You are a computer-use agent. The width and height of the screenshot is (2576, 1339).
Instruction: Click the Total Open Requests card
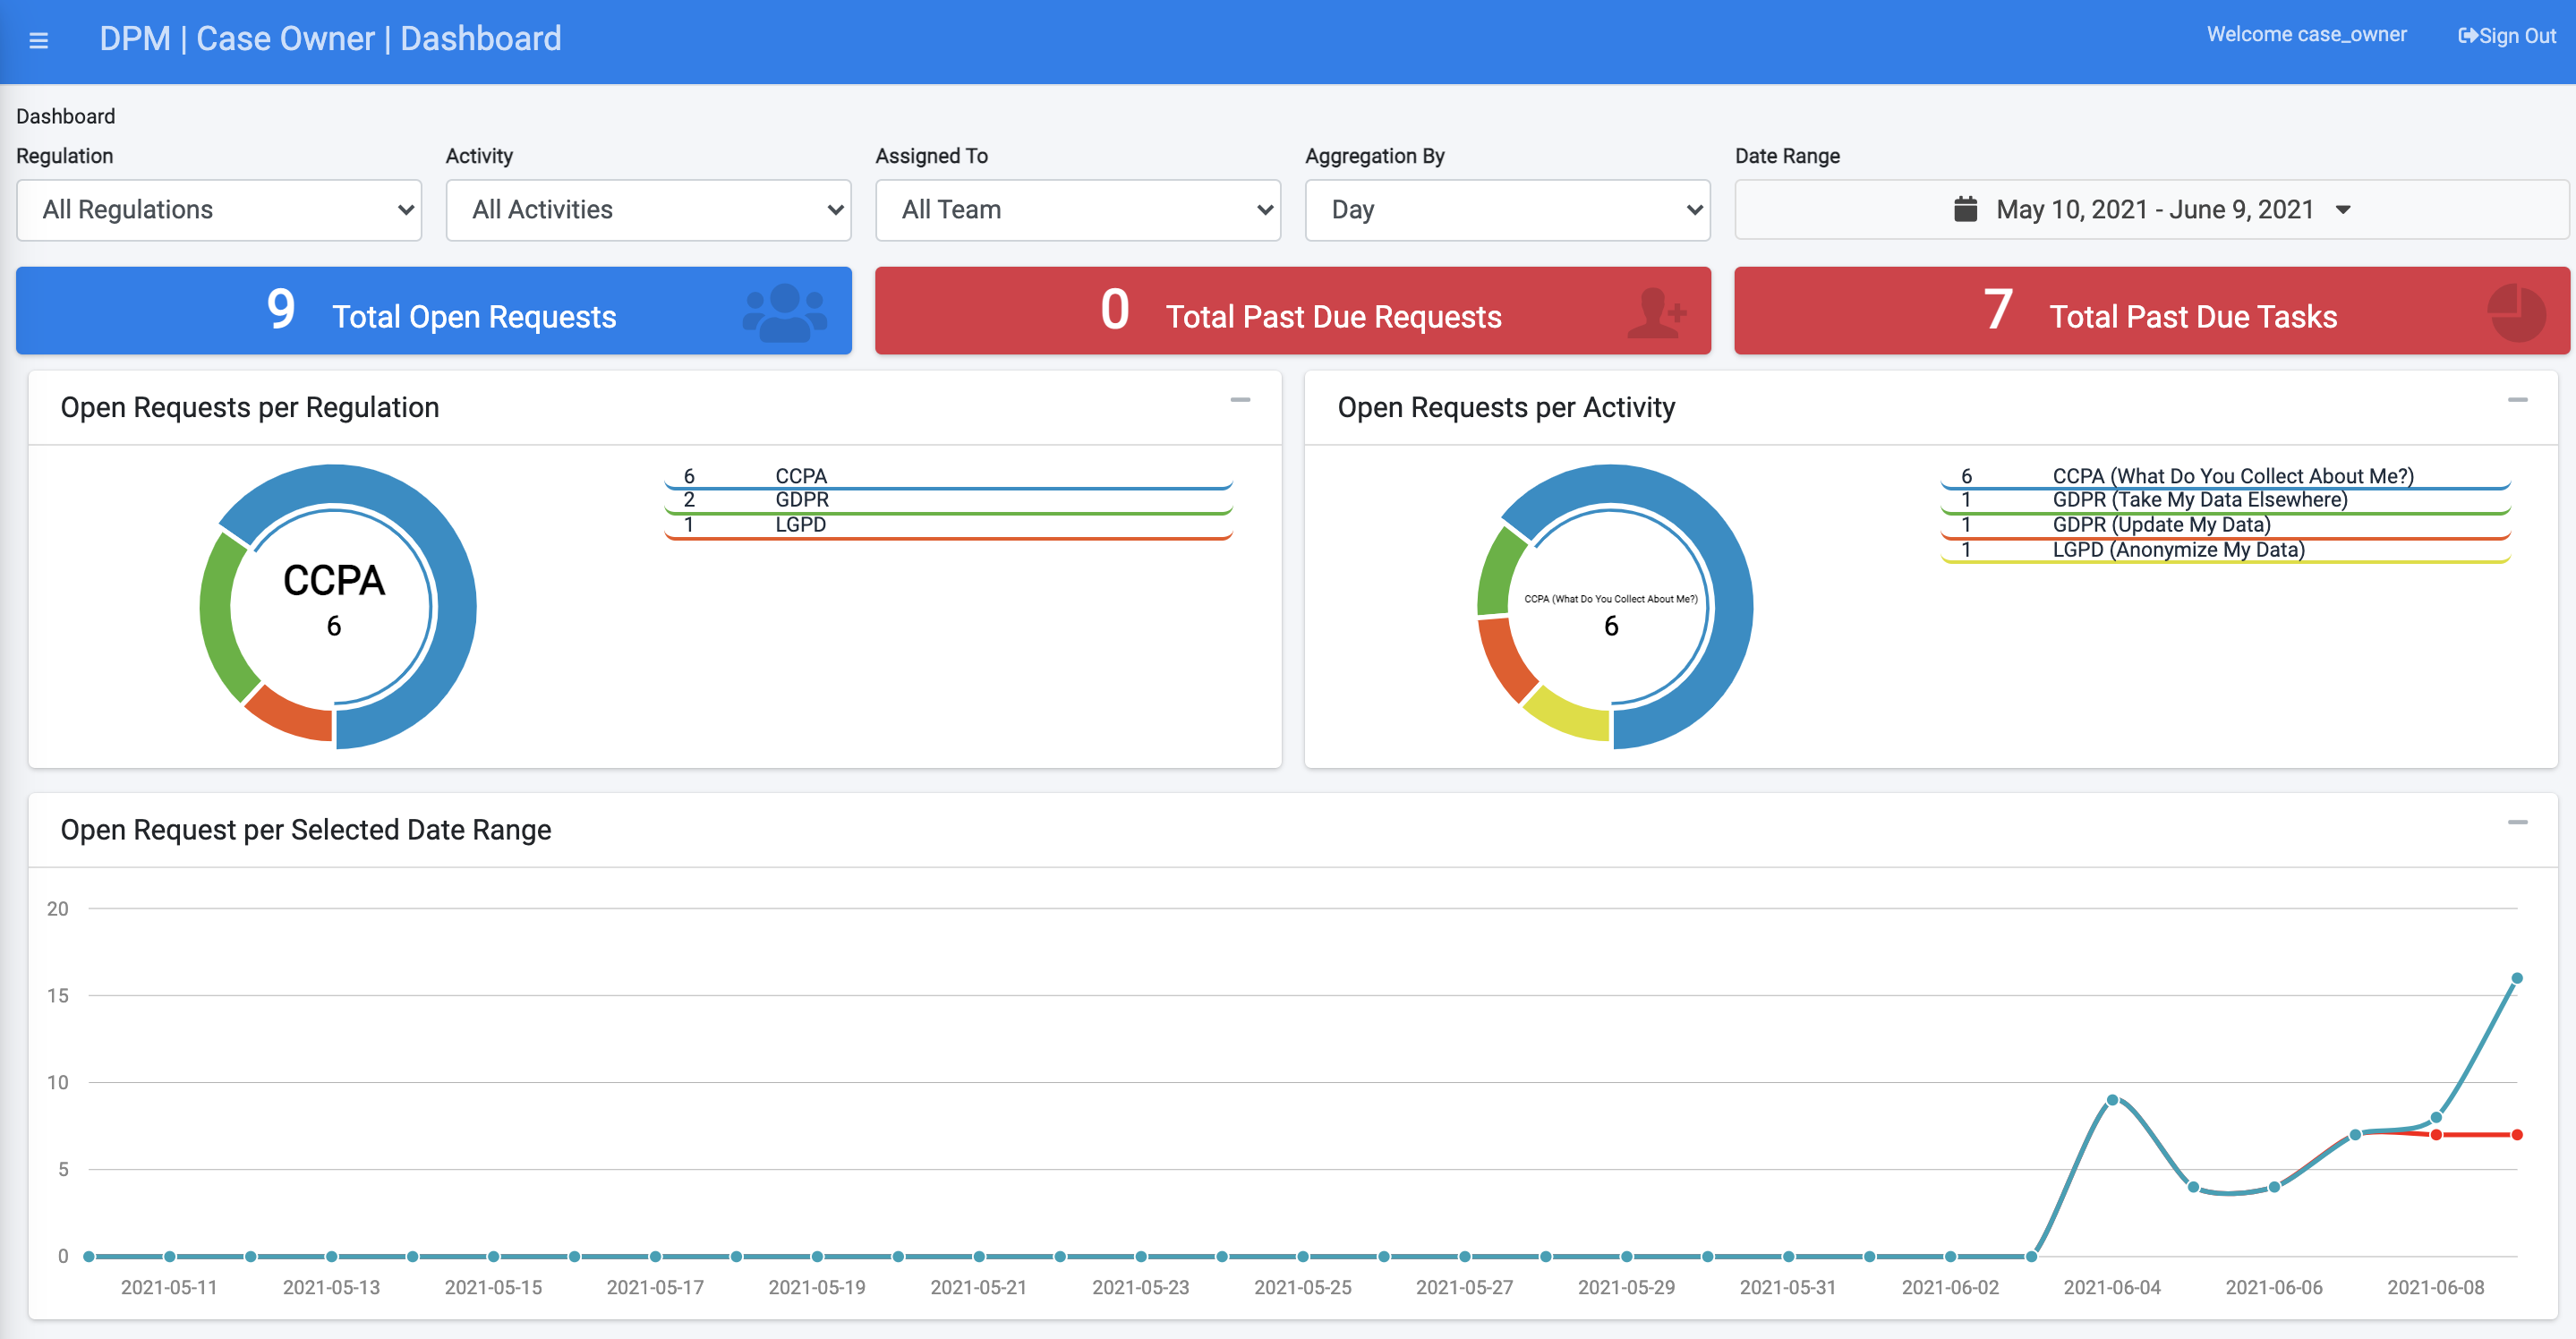[434, 311]
